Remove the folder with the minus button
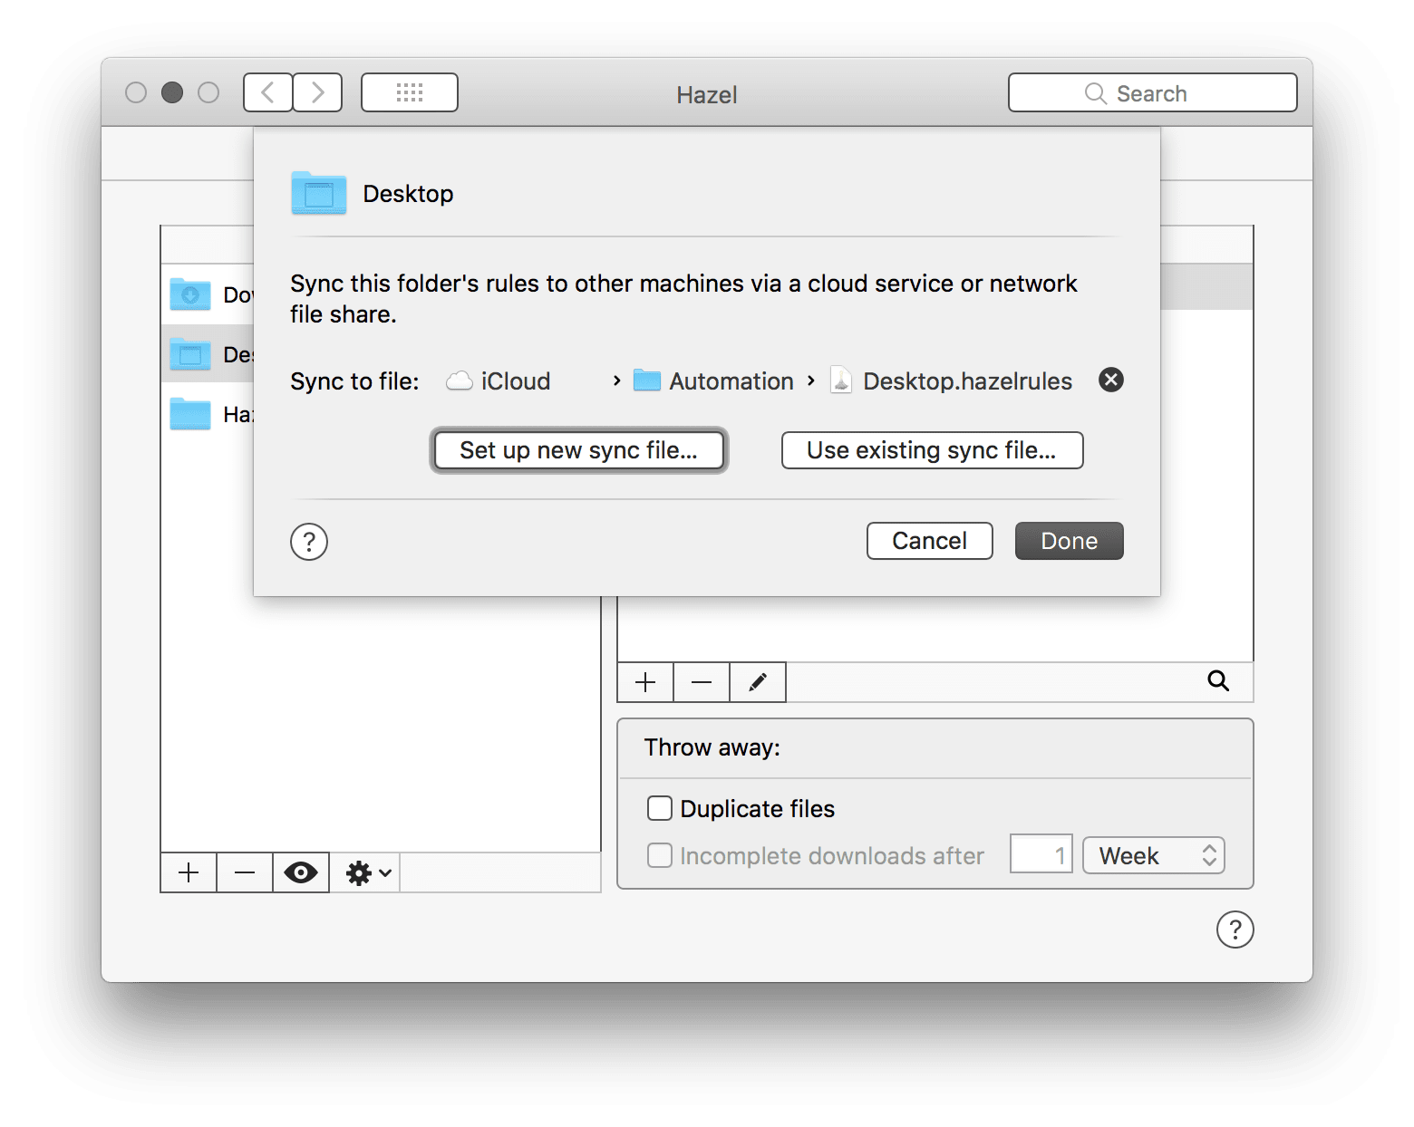Screen dimensions: 1414x1127 tap(245, 872)
